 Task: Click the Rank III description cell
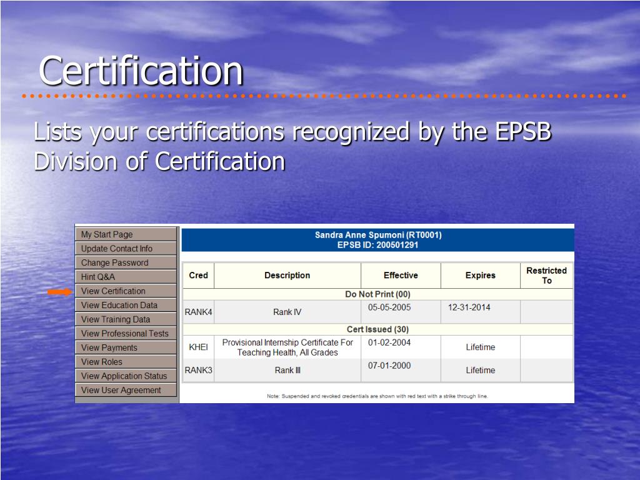pyautogui.click(x=287, y=370)
